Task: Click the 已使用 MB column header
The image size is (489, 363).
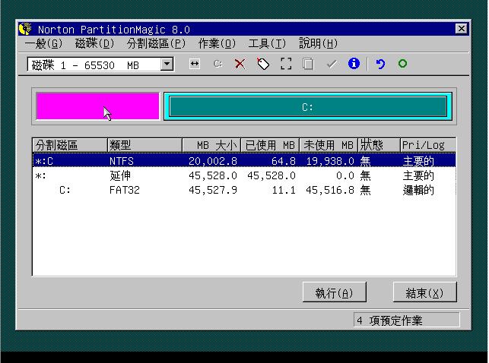Action: (x=270, y=145)
